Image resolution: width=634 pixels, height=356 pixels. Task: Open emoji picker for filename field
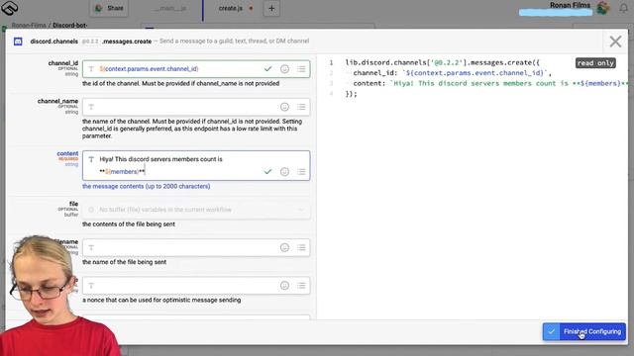284,247
